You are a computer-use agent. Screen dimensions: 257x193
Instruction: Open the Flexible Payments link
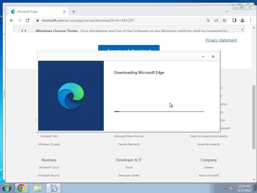[129, 144]
